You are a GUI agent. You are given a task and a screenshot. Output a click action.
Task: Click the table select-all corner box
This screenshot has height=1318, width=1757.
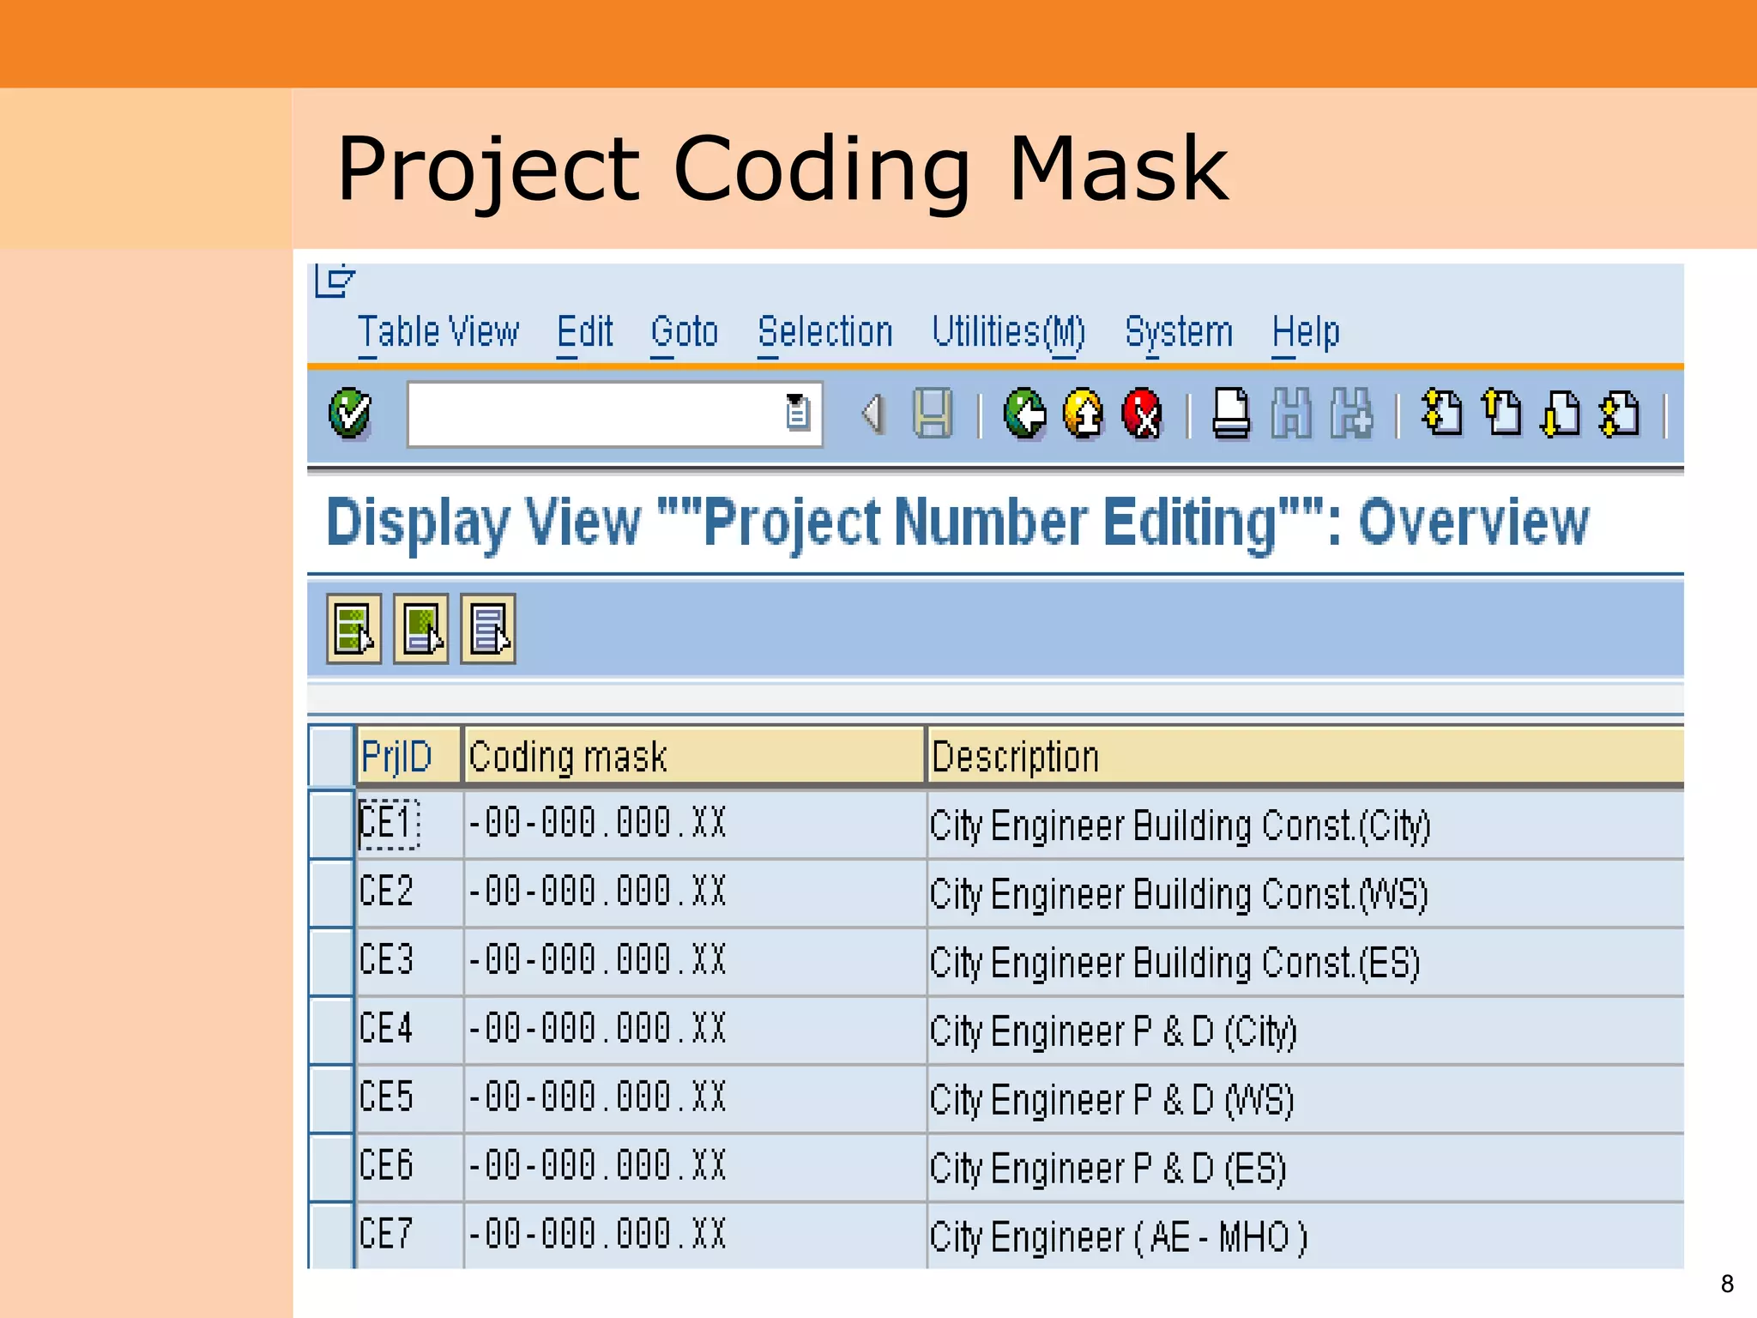331,756
